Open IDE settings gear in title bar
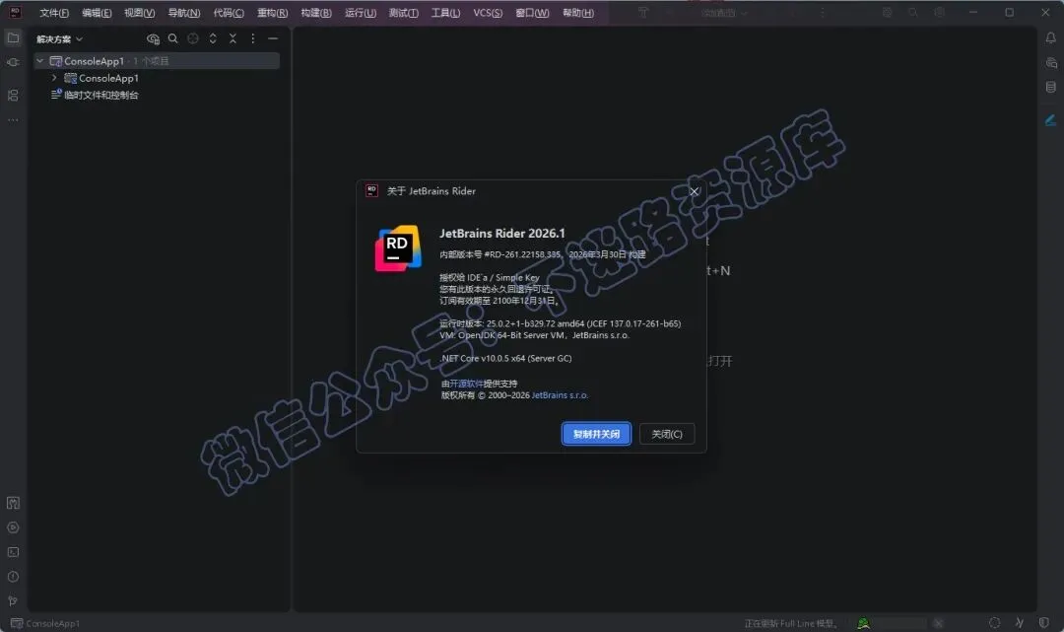Viewport: 1064px width, 632px height. point(939,12)
